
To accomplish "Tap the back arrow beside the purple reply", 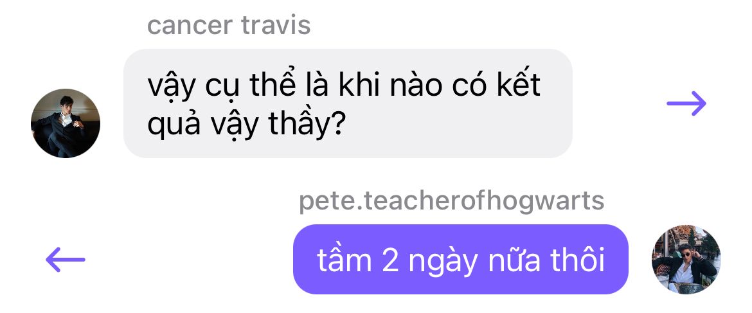I will (65, 259).
